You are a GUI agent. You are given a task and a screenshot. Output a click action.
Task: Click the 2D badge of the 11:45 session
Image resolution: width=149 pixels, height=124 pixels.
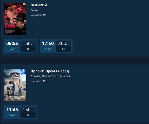(x=28, y=115)
